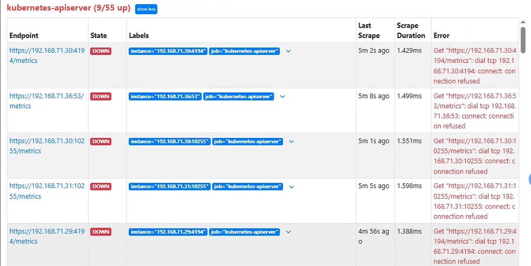The image size is (531, 266).
Task: Click the "kubernetes-apiserver (9/55 up)" heading
Action: pos(69,8)
